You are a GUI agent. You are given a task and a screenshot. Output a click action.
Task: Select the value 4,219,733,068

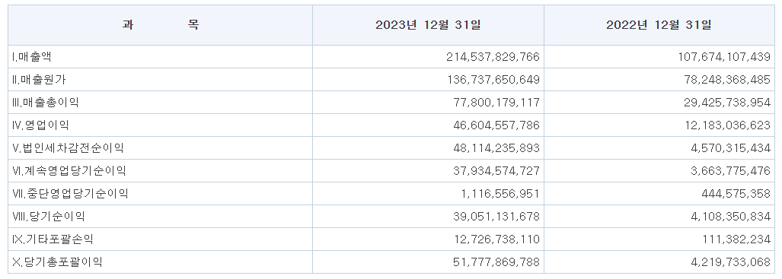click(x=731, y=262)
